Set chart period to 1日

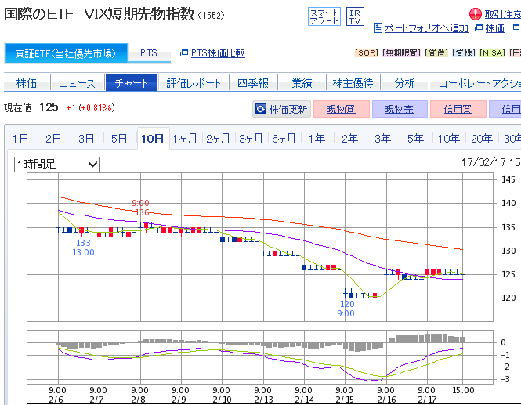[21, 139]
